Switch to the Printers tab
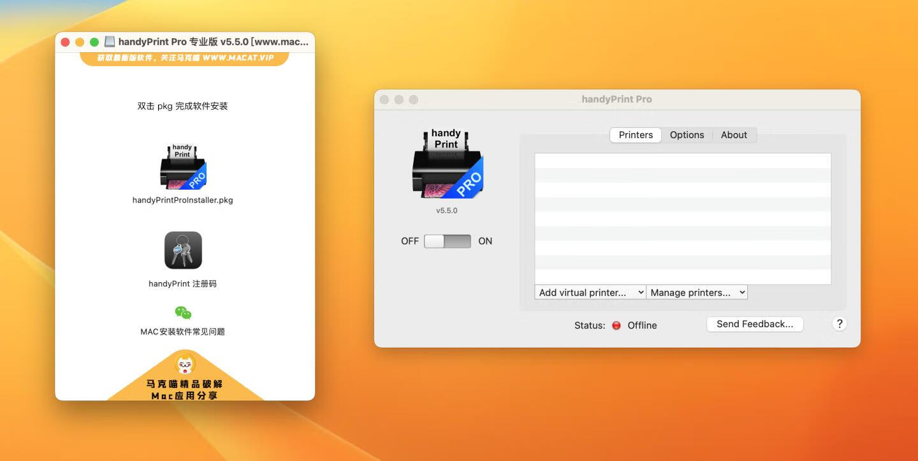 pos(636,135)
